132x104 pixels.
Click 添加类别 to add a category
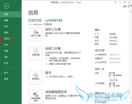coord(113,44)
